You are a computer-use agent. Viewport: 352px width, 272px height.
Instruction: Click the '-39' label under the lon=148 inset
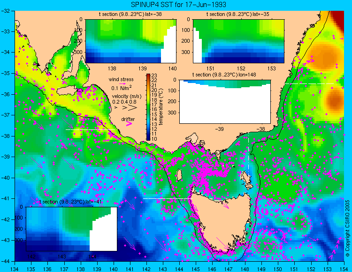(220, 129)
